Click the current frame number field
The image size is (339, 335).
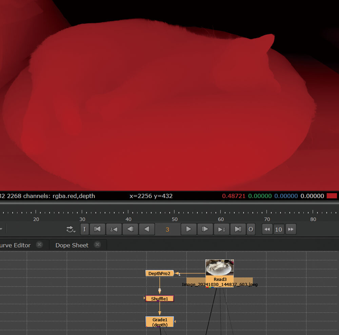167,229
